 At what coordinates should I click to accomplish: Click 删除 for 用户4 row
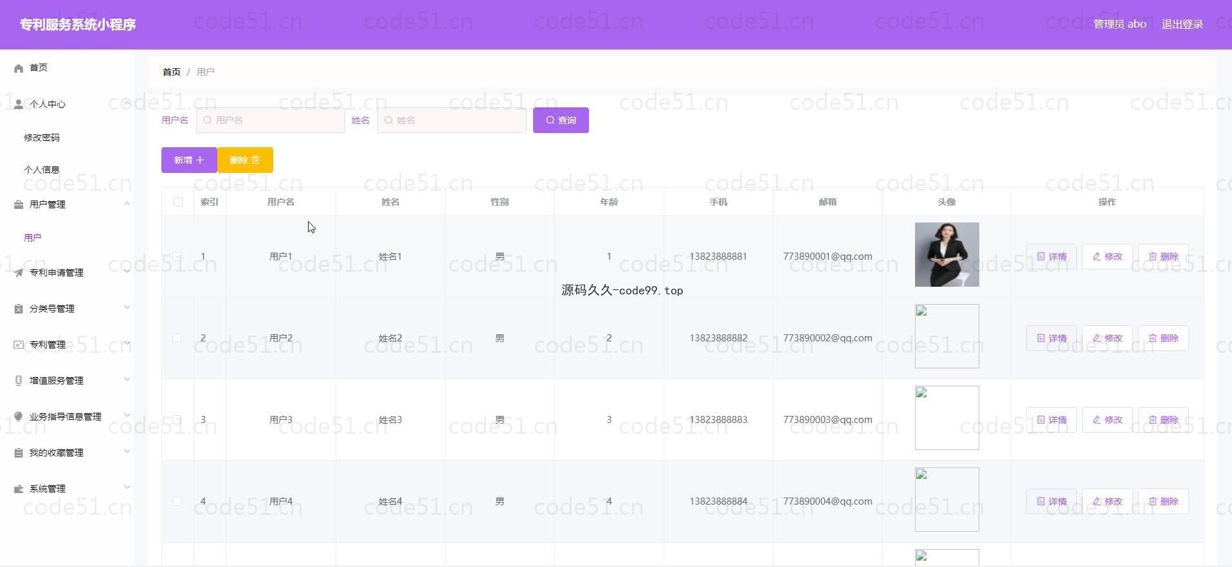(x=1163, y=501)
